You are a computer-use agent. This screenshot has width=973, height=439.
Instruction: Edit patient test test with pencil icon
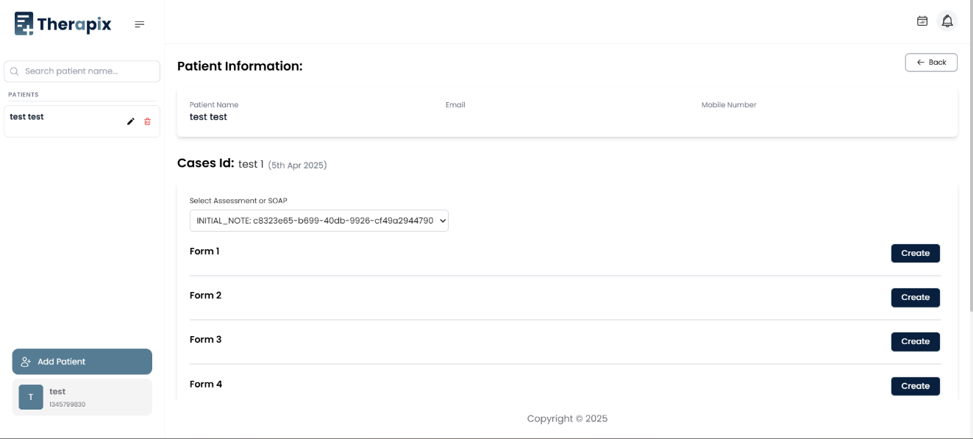pos(131,121)
